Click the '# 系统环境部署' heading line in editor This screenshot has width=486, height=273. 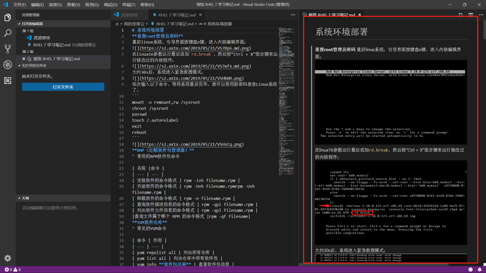pyautogui.click(x=148, y=30)
